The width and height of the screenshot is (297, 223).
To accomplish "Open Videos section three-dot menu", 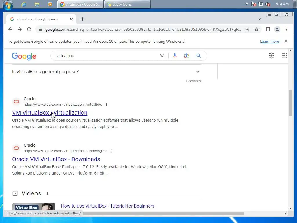I will [x=48, y=193].
